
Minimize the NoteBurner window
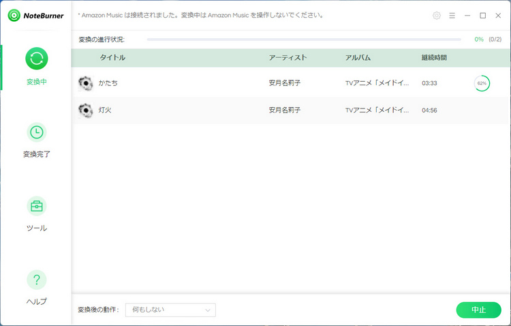click(x=467, y=15)
